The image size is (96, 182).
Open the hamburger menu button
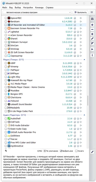(92, 12)
